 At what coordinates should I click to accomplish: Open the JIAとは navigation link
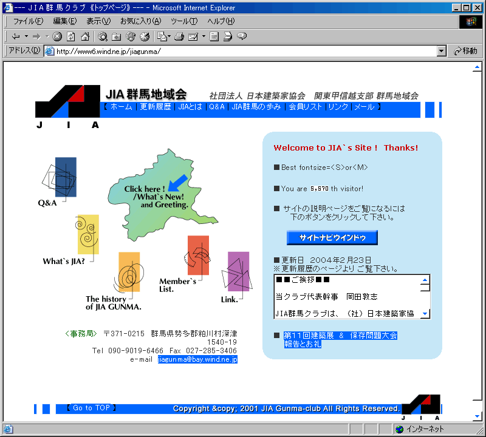tap(190, 107)
